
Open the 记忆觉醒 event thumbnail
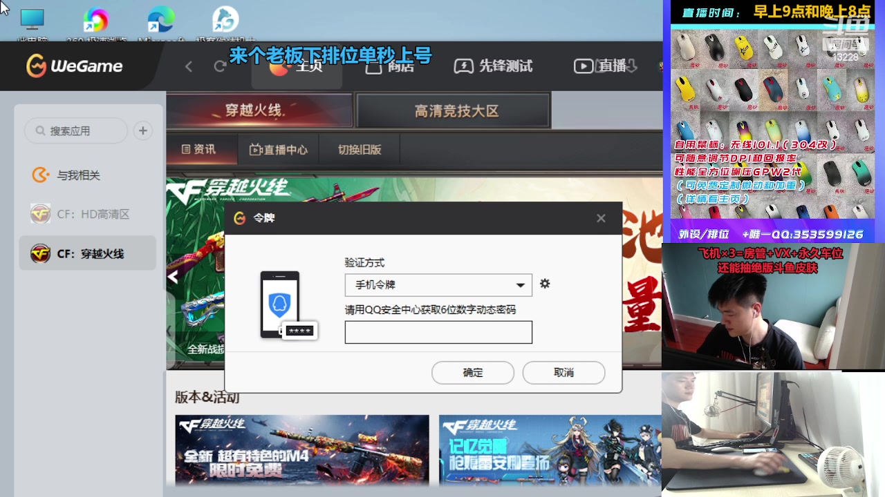pos(550,449)
